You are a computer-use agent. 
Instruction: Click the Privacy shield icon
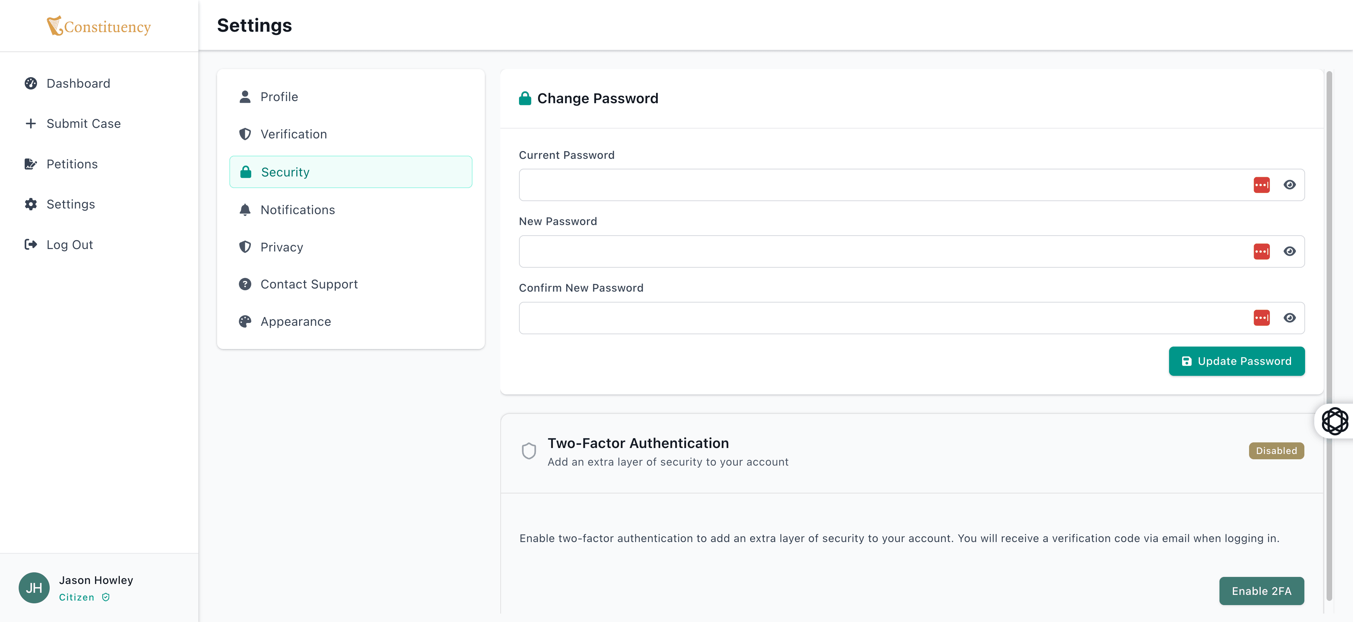click(x=245, y=247)
